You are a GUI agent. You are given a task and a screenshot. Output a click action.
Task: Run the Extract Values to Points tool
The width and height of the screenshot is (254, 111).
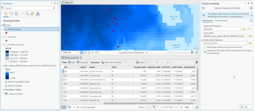[244, 107]
